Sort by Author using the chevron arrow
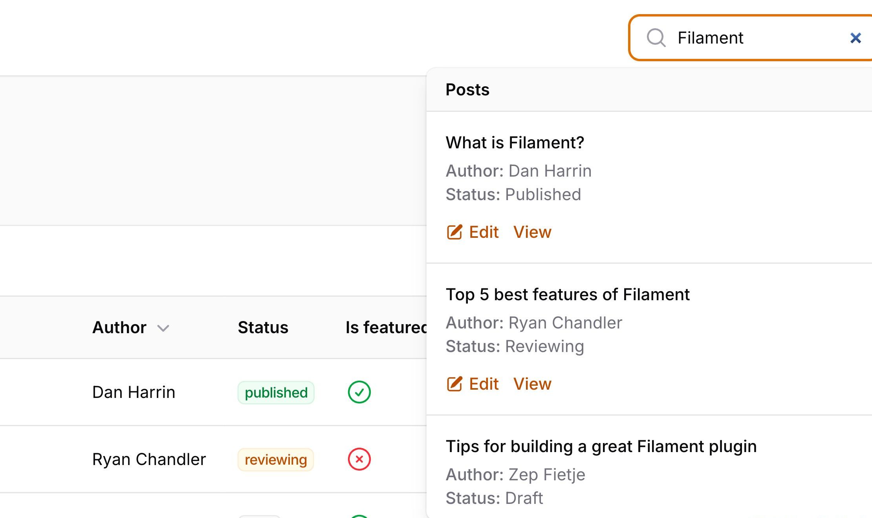The height and width of the screenshot is (518, 872). point(163,328)
